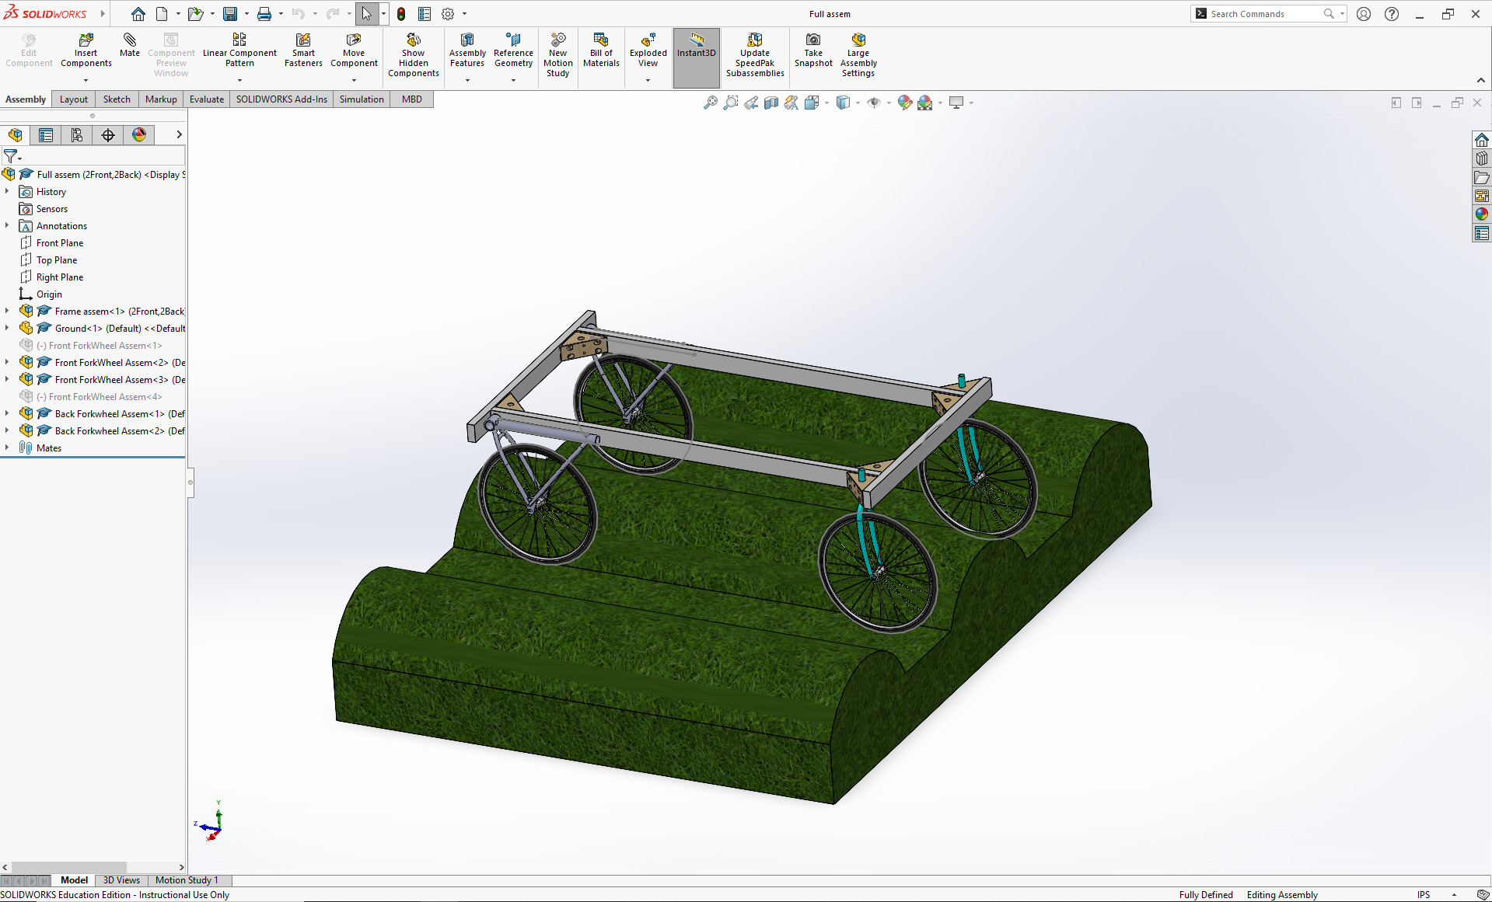Open the SOLIDWORKS Add-Ins tab
This screenshot has width=1492, height=902.
(281, 99)
